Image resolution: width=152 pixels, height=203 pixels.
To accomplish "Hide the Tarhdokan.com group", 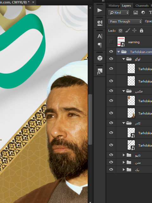I will click(x=111, y=51).
